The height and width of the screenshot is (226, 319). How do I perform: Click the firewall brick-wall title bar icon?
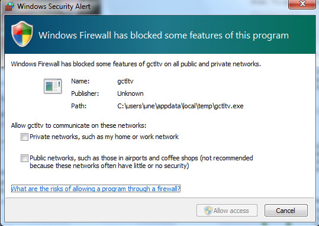coord(9,6)
